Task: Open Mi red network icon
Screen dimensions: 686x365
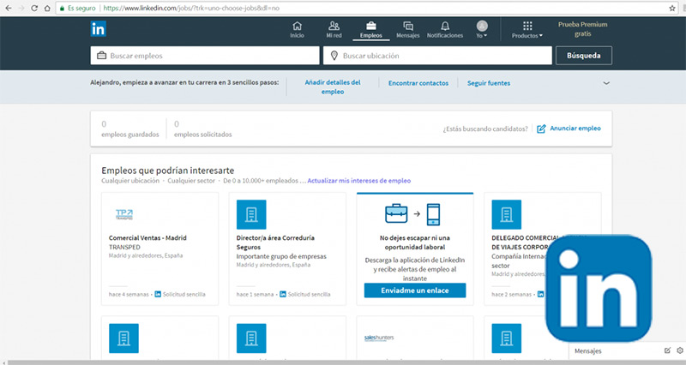Action: [x=334, y=29]
